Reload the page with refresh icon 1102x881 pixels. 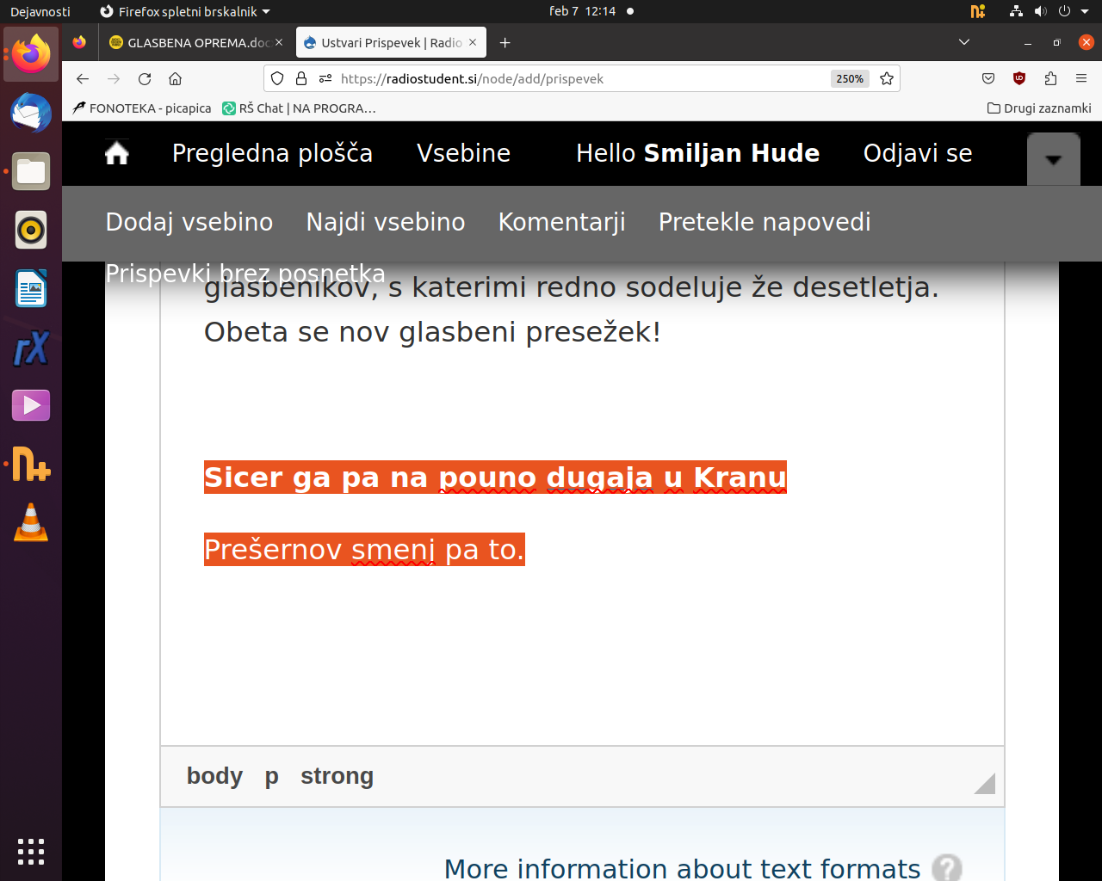(145, 79)
